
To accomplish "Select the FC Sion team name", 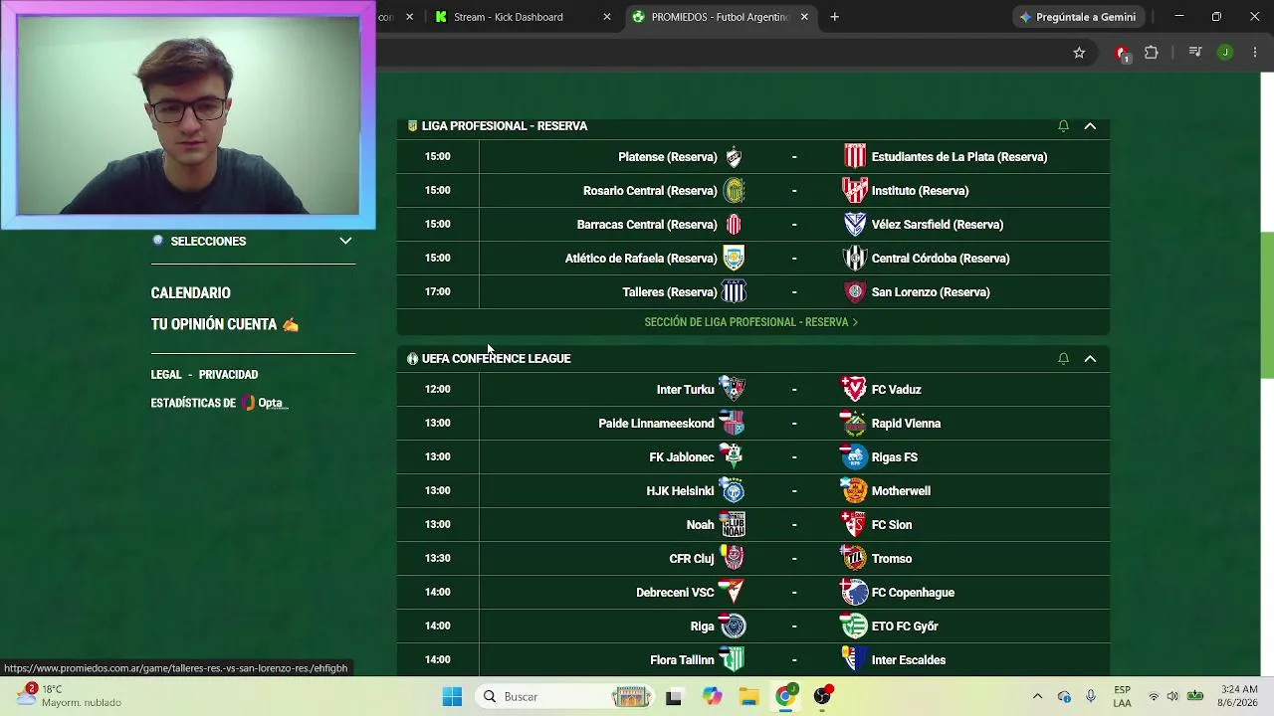I will point(892,525).
